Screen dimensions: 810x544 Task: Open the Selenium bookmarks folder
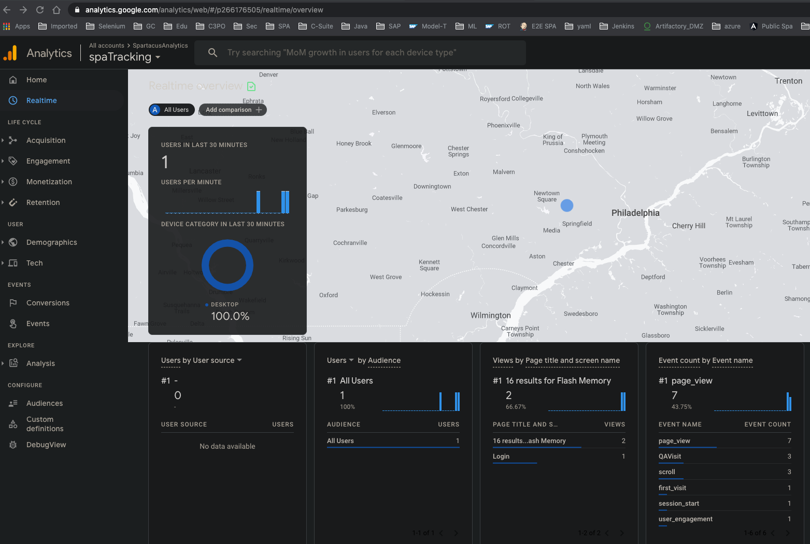(x=106, y=26)
